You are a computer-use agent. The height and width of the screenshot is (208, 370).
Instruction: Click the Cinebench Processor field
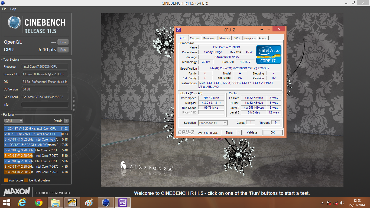45,67
